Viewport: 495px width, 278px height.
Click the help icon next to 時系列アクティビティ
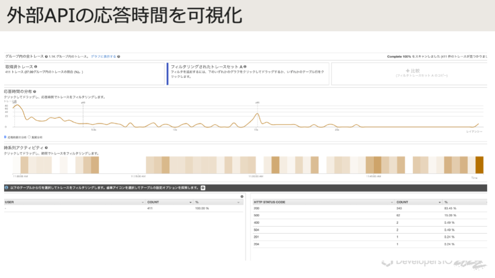46,148
